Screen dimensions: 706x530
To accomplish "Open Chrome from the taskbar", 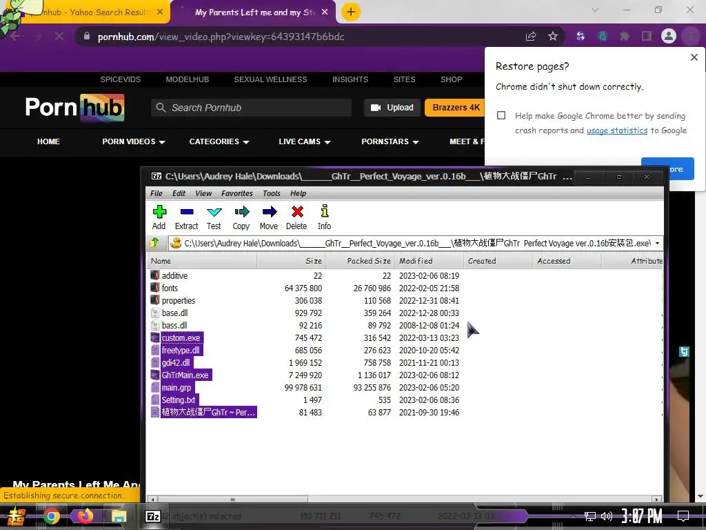I will (x=51, y=516).
